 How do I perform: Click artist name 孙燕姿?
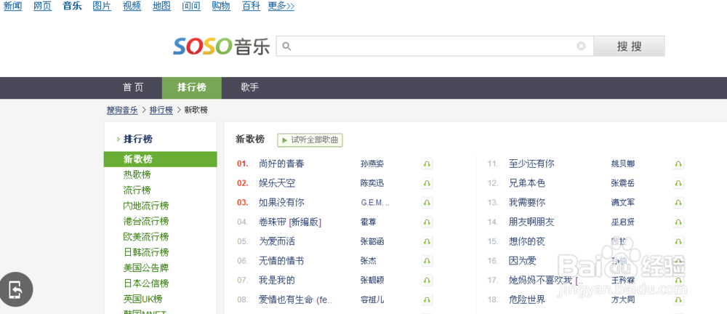tap(371, 164)
